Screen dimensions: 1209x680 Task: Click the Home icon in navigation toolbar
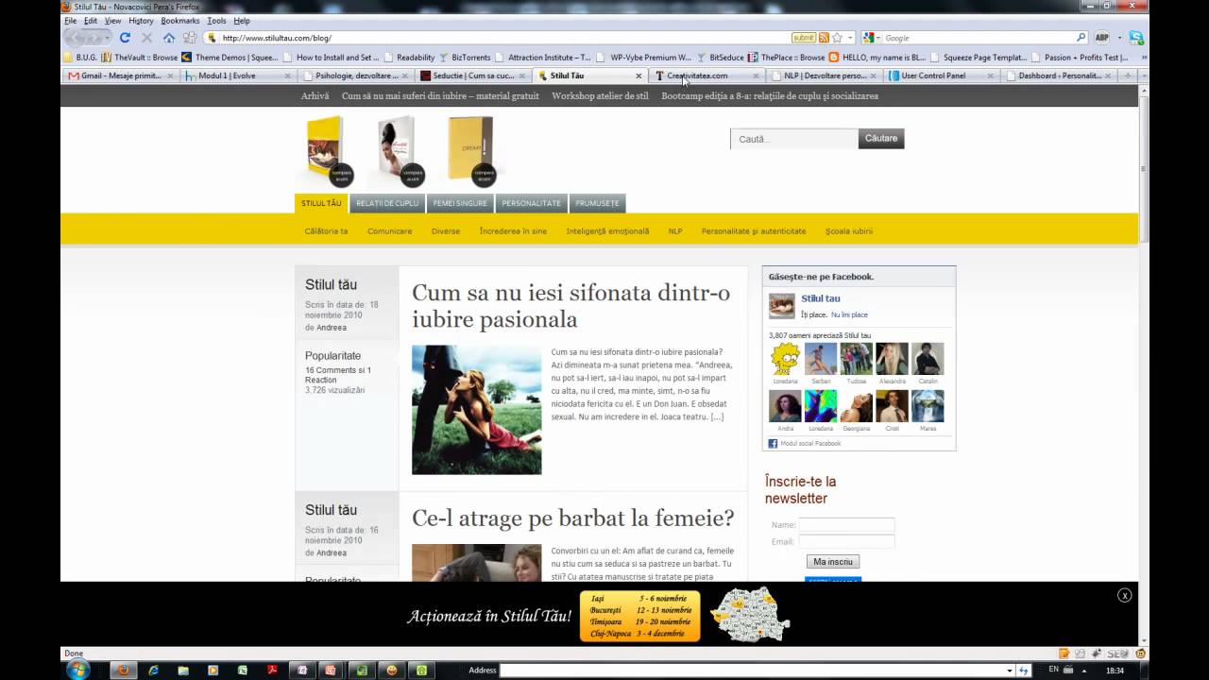pos(169,38)
